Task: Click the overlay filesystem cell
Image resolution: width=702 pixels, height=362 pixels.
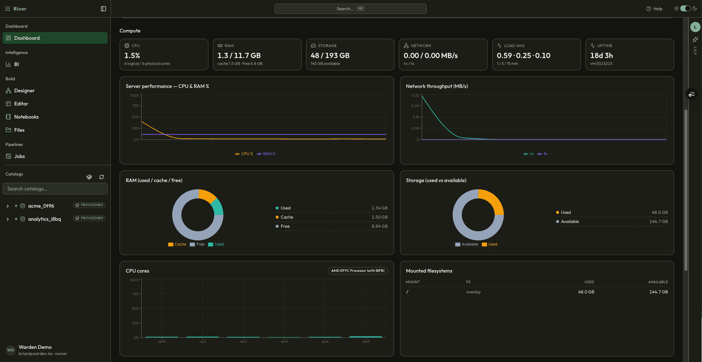Action: tap(473, 292)
